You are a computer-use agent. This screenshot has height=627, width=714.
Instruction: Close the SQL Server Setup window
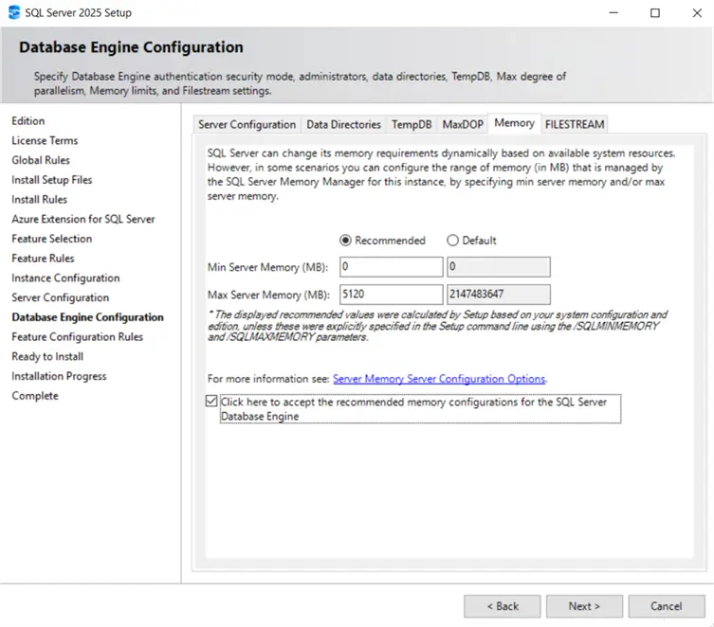[x=697, y=12]
